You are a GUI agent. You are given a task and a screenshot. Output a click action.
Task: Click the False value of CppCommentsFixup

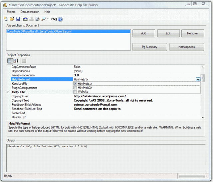[77, 67]
